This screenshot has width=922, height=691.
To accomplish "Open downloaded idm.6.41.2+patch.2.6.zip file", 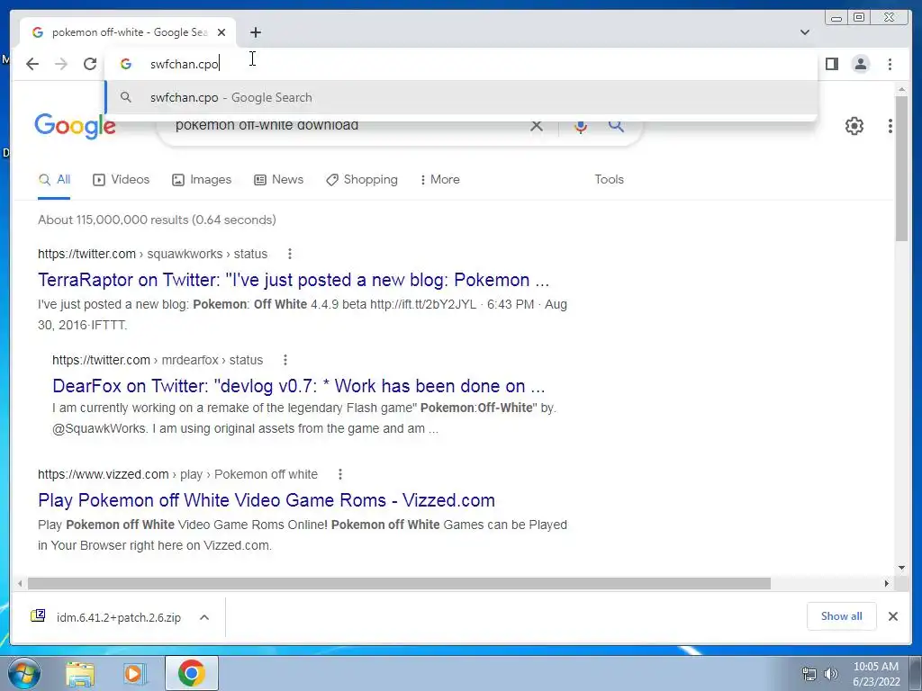I will pos(106,617).
